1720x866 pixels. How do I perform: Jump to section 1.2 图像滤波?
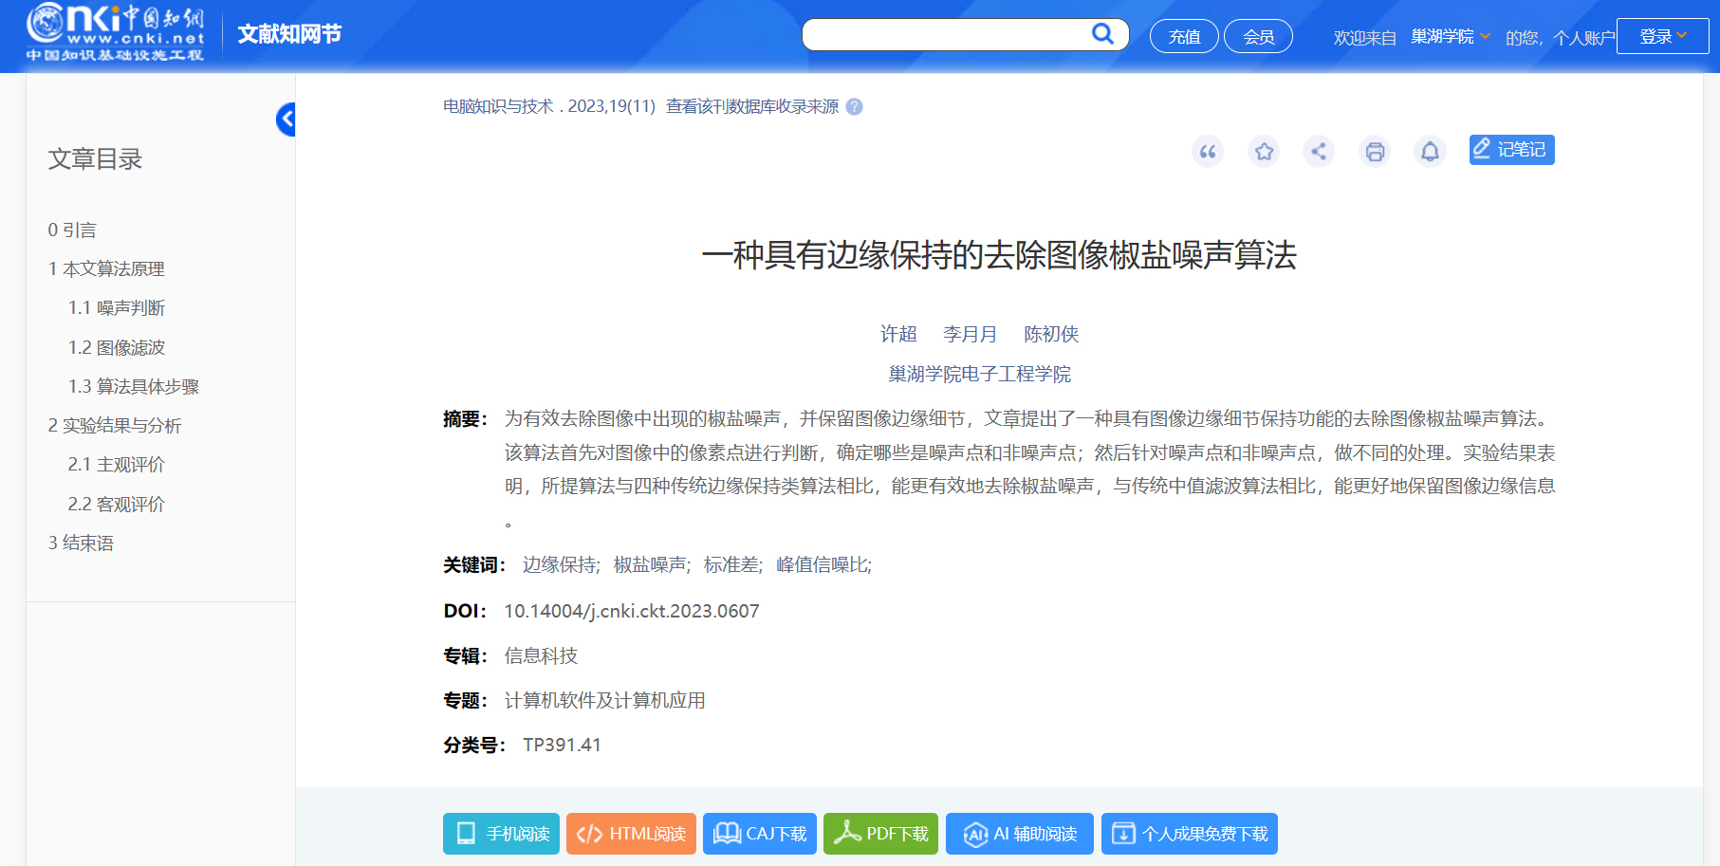117,348
